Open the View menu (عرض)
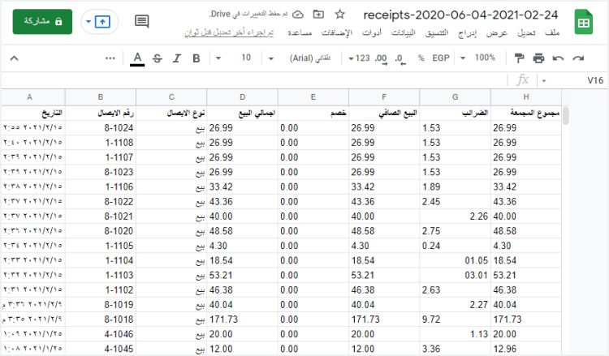 coord(497,33)
